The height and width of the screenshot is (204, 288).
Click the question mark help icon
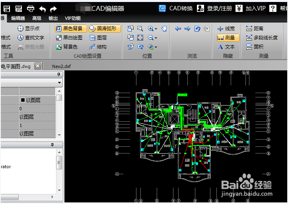[x=273, y=8]
